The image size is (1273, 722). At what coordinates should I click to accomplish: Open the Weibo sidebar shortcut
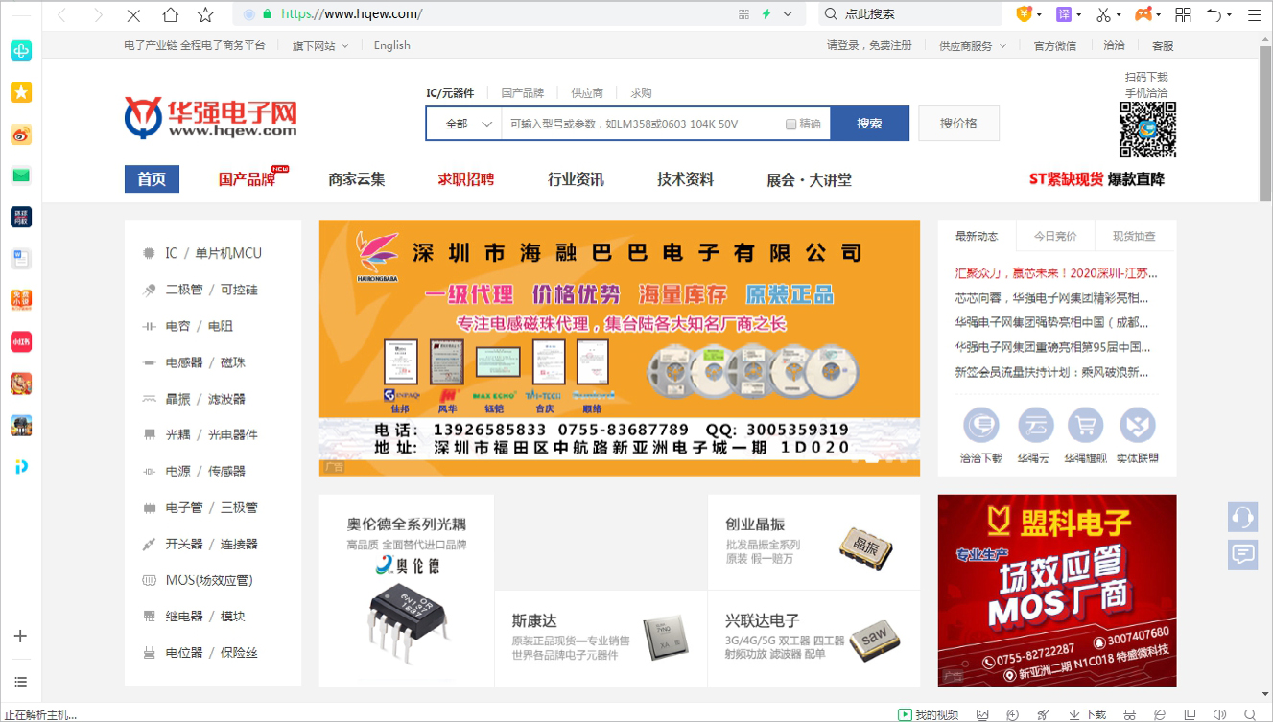pyautogui.click(x=21, y=135)
